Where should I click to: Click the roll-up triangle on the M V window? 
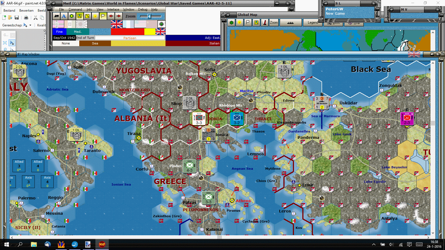(391, 9)
